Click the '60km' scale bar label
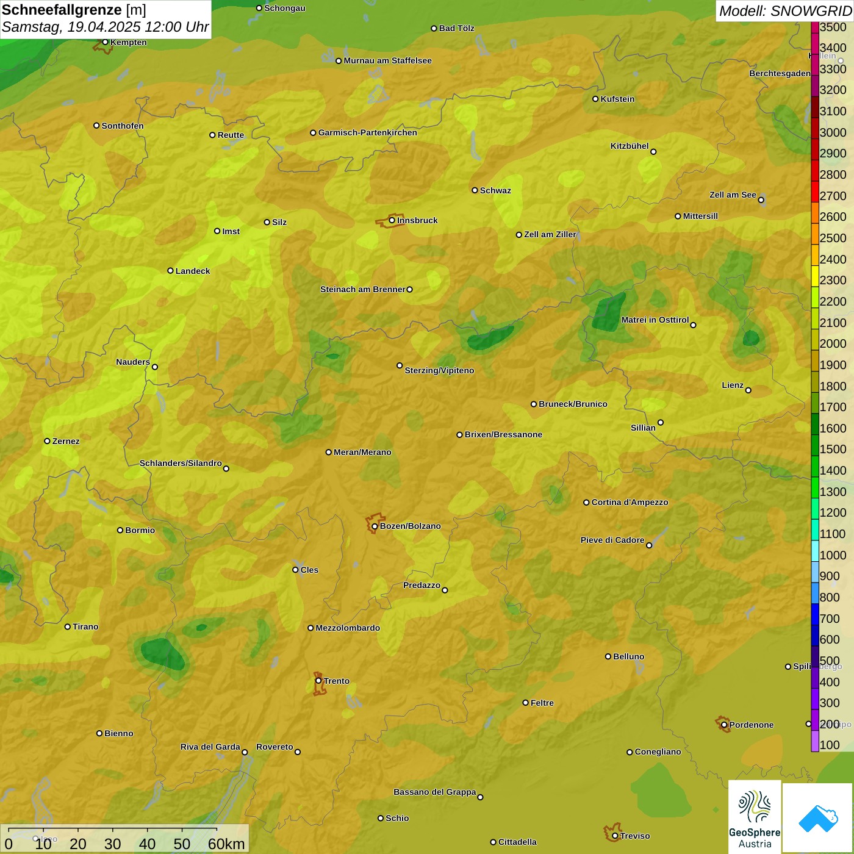The height and width of the screenshot is (854, 854). pyautogui.click(x=226, y=844)
